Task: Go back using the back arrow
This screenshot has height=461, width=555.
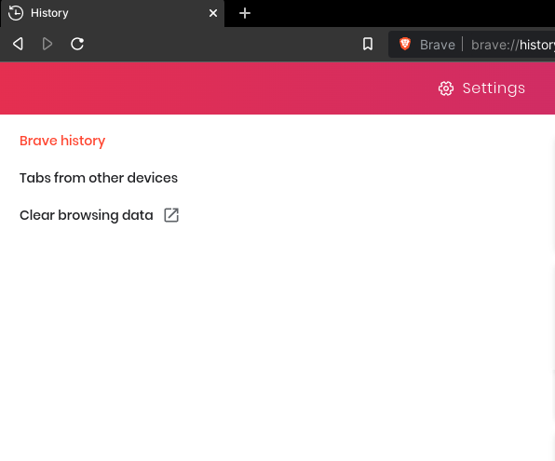Action: (x=18, y=44)
